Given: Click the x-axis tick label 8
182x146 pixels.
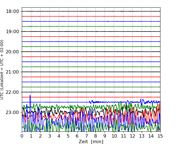Looking at the screenshot, I should click(96, 136).
